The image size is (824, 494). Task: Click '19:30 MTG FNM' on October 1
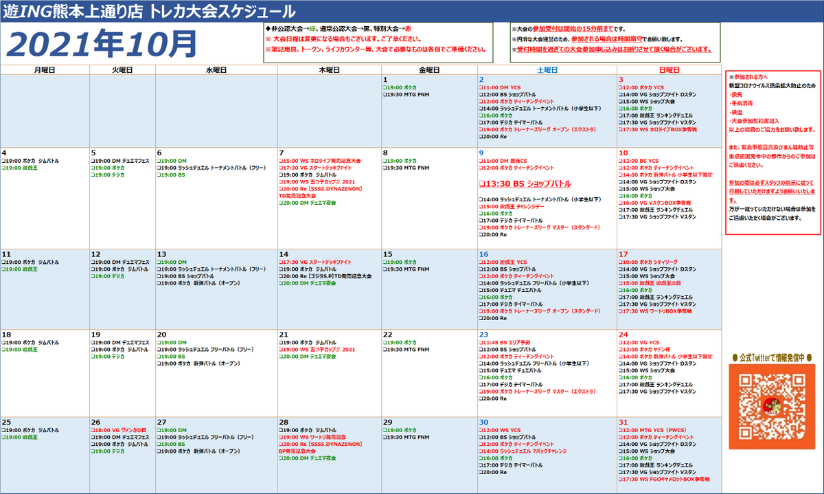(406, 95)
